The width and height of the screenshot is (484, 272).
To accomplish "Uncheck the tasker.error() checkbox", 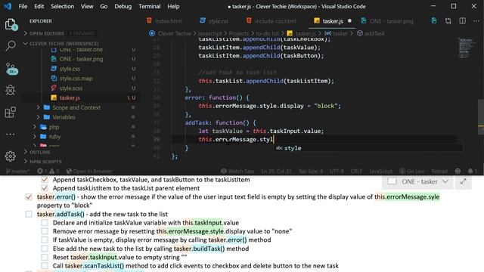I will click(x=29, y=196).
